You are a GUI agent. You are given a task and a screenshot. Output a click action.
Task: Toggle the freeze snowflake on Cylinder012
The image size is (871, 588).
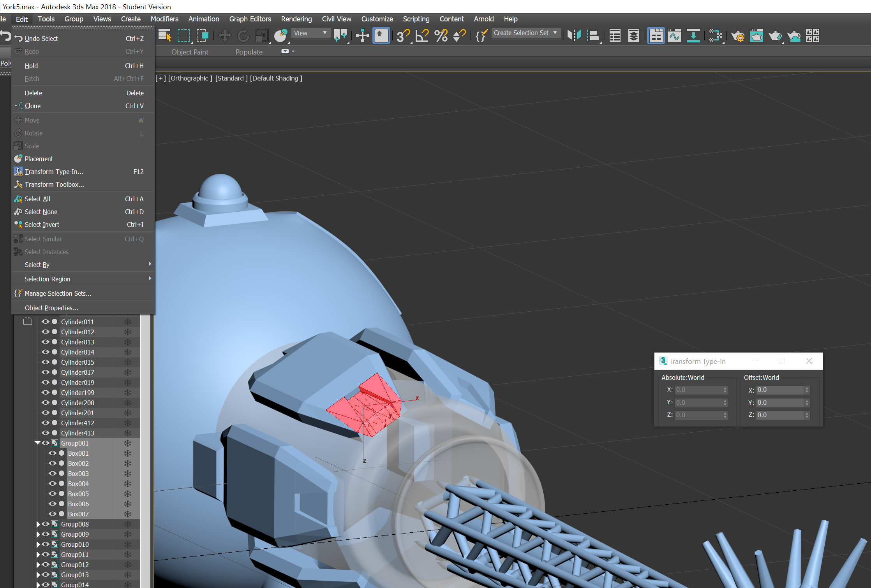point(128,332)
